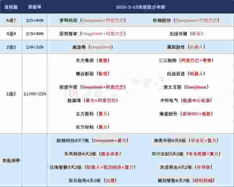Click the second column header cell
Screen dimensions: 234x187
[35, 7]
